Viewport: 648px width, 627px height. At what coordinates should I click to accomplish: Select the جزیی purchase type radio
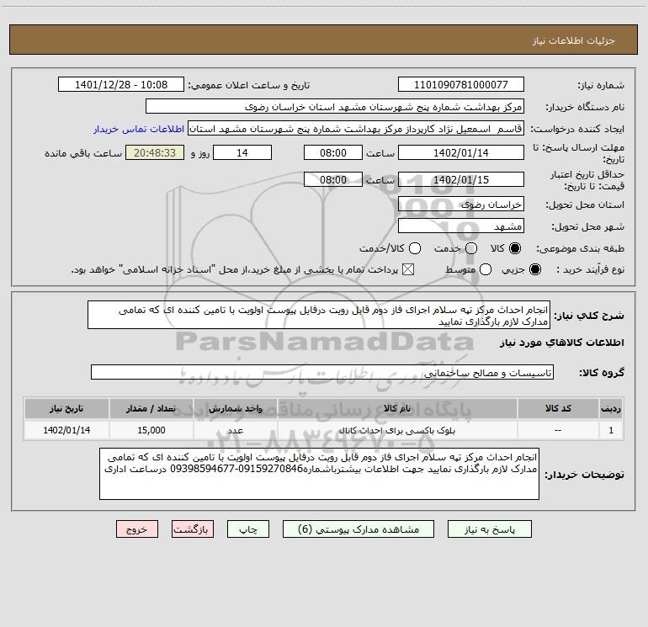click(534, 269)
